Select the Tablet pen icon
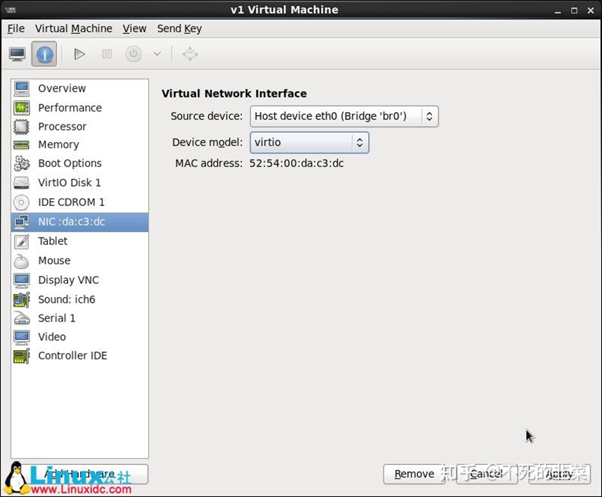602x497 pixels. [x=22, y=242]
